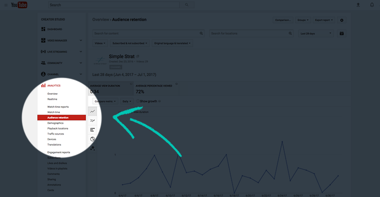Open Playback locations report
Viewport: 380px width, 197px height.
[x=58, y=128]
